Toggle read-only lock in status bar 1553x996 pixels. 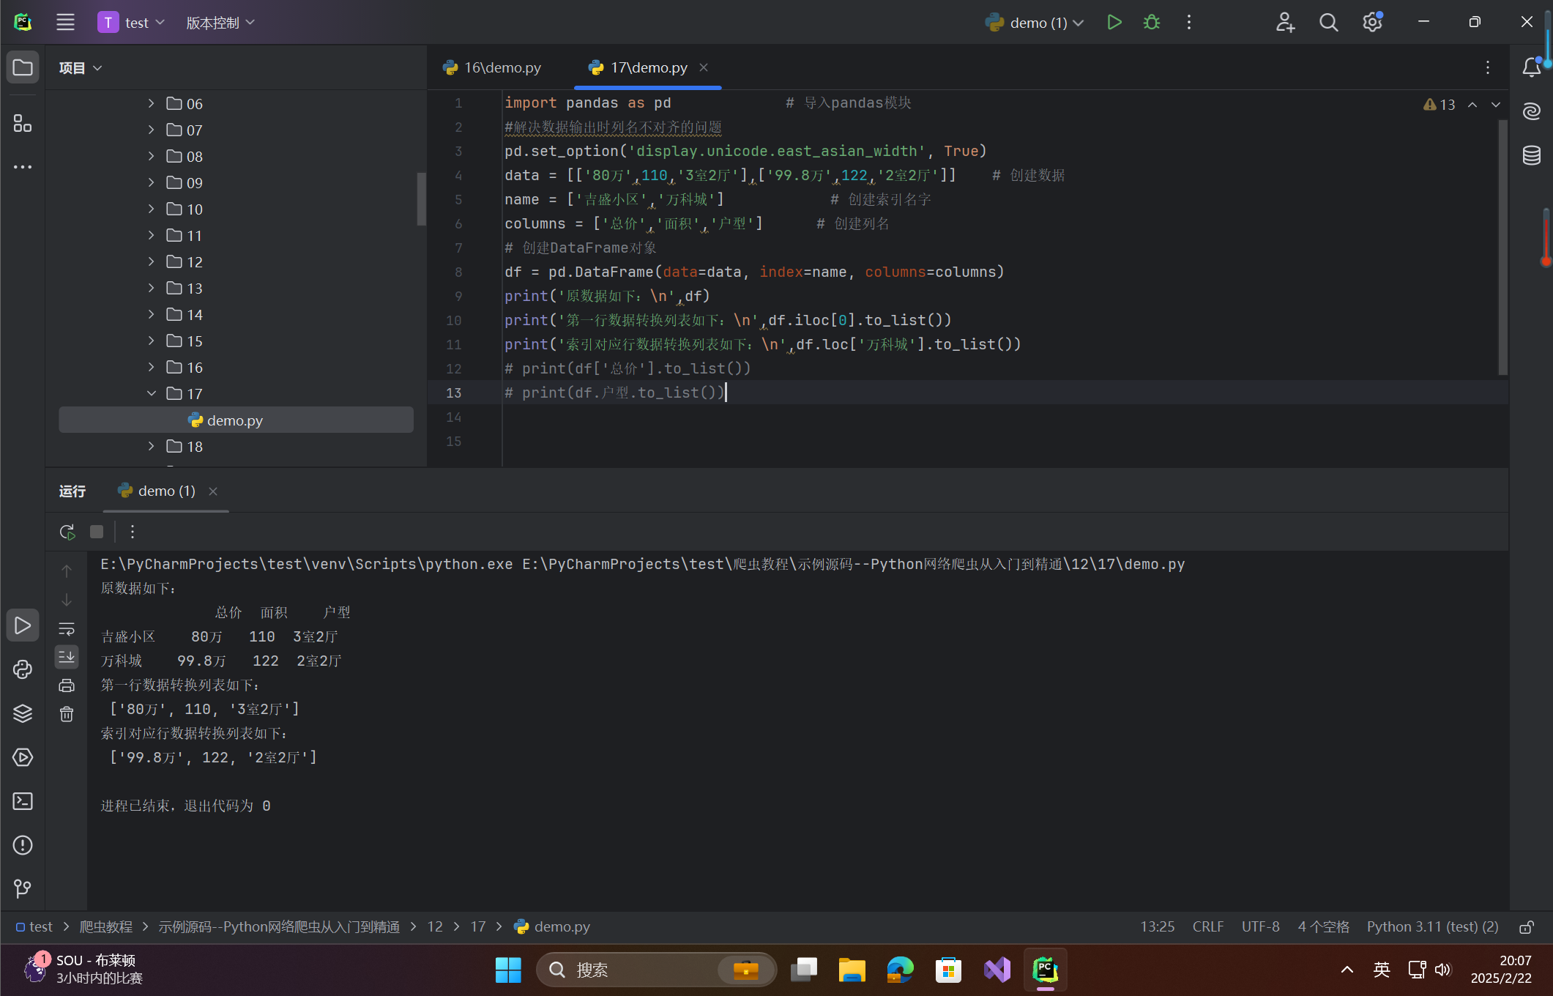click(x=1527, y=927)
